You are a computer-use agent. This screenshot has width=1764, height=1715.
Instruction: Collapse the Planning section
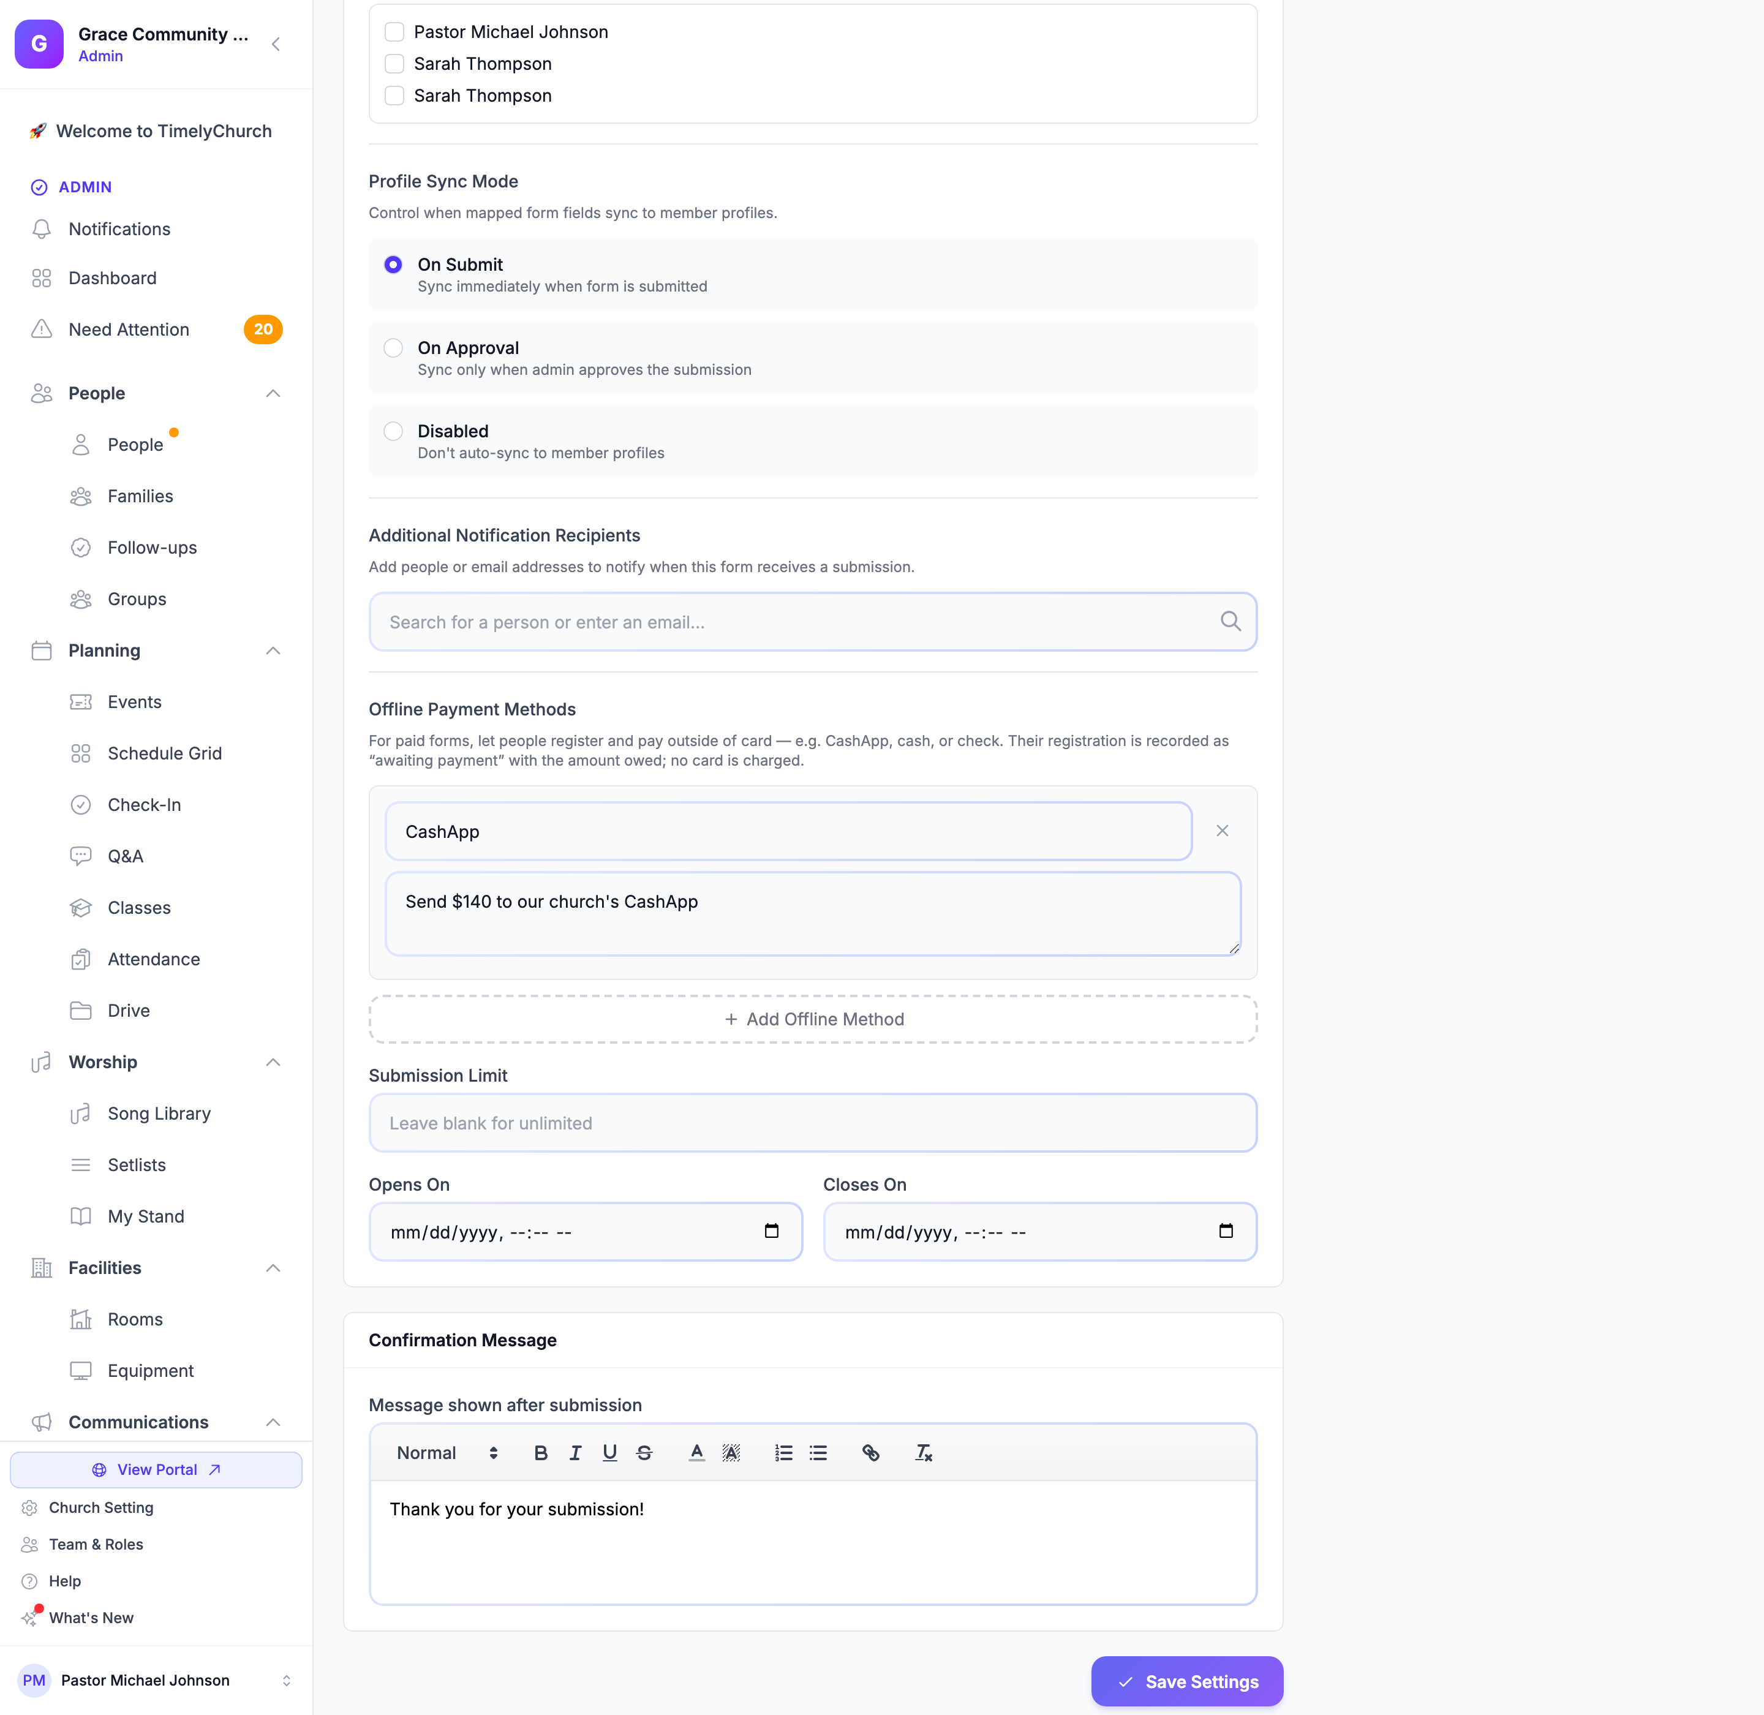tap(273, 650)
